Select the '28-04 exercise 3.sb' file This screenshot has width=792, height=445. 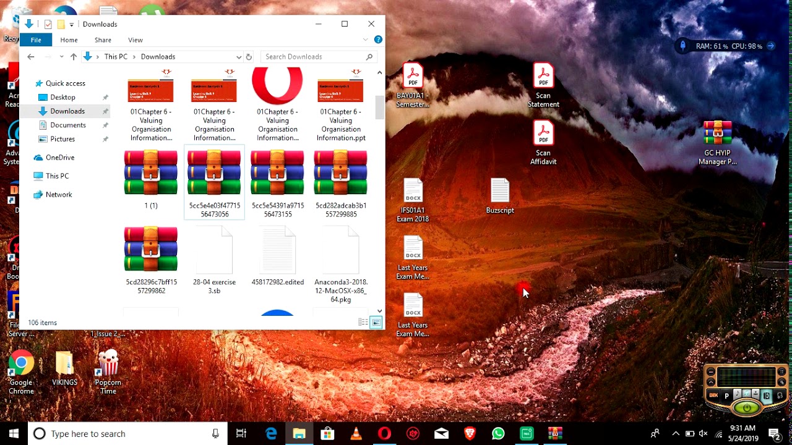(x=214, y=260)
